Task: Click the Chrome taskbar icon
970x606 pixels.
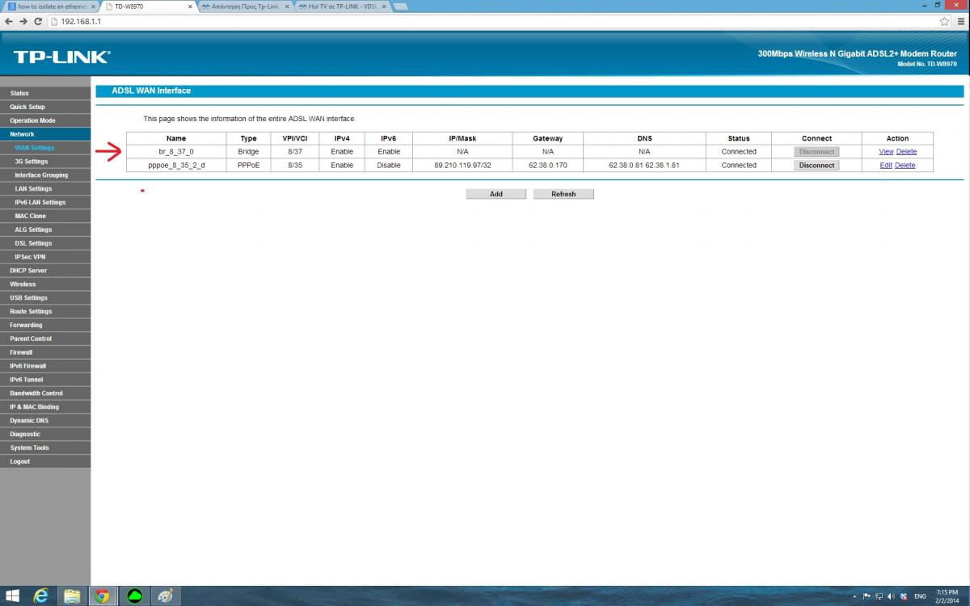Action: coord(103,596)
